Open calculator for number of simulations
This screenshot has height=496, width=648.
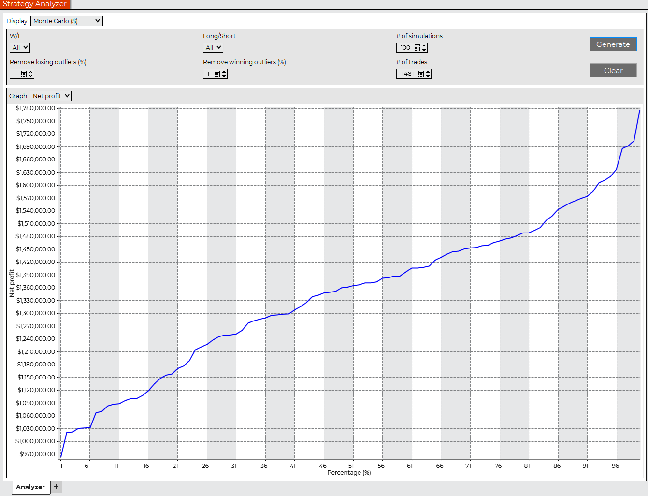click(x=417, y=48)
